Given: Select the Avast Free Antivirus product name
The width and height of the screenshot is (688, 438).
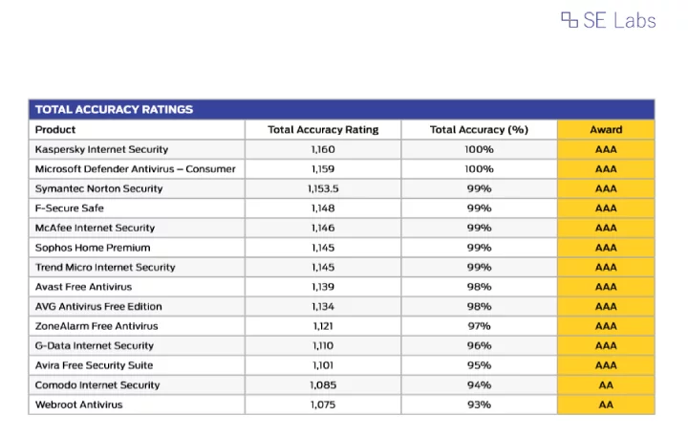Looking at the screenshot, I should pos(83,287).
